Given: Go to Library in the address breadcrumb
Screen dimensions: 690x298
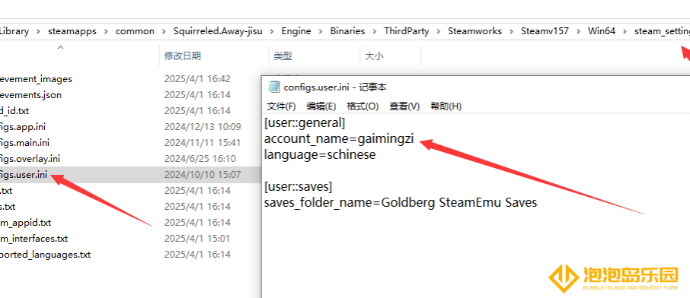Looking at the screenshot, I should coord(14,31).
